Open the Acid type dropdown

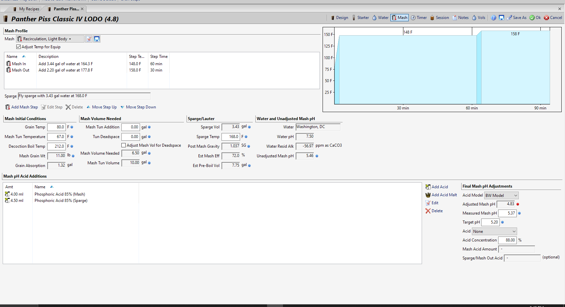[x=494, y=231]
